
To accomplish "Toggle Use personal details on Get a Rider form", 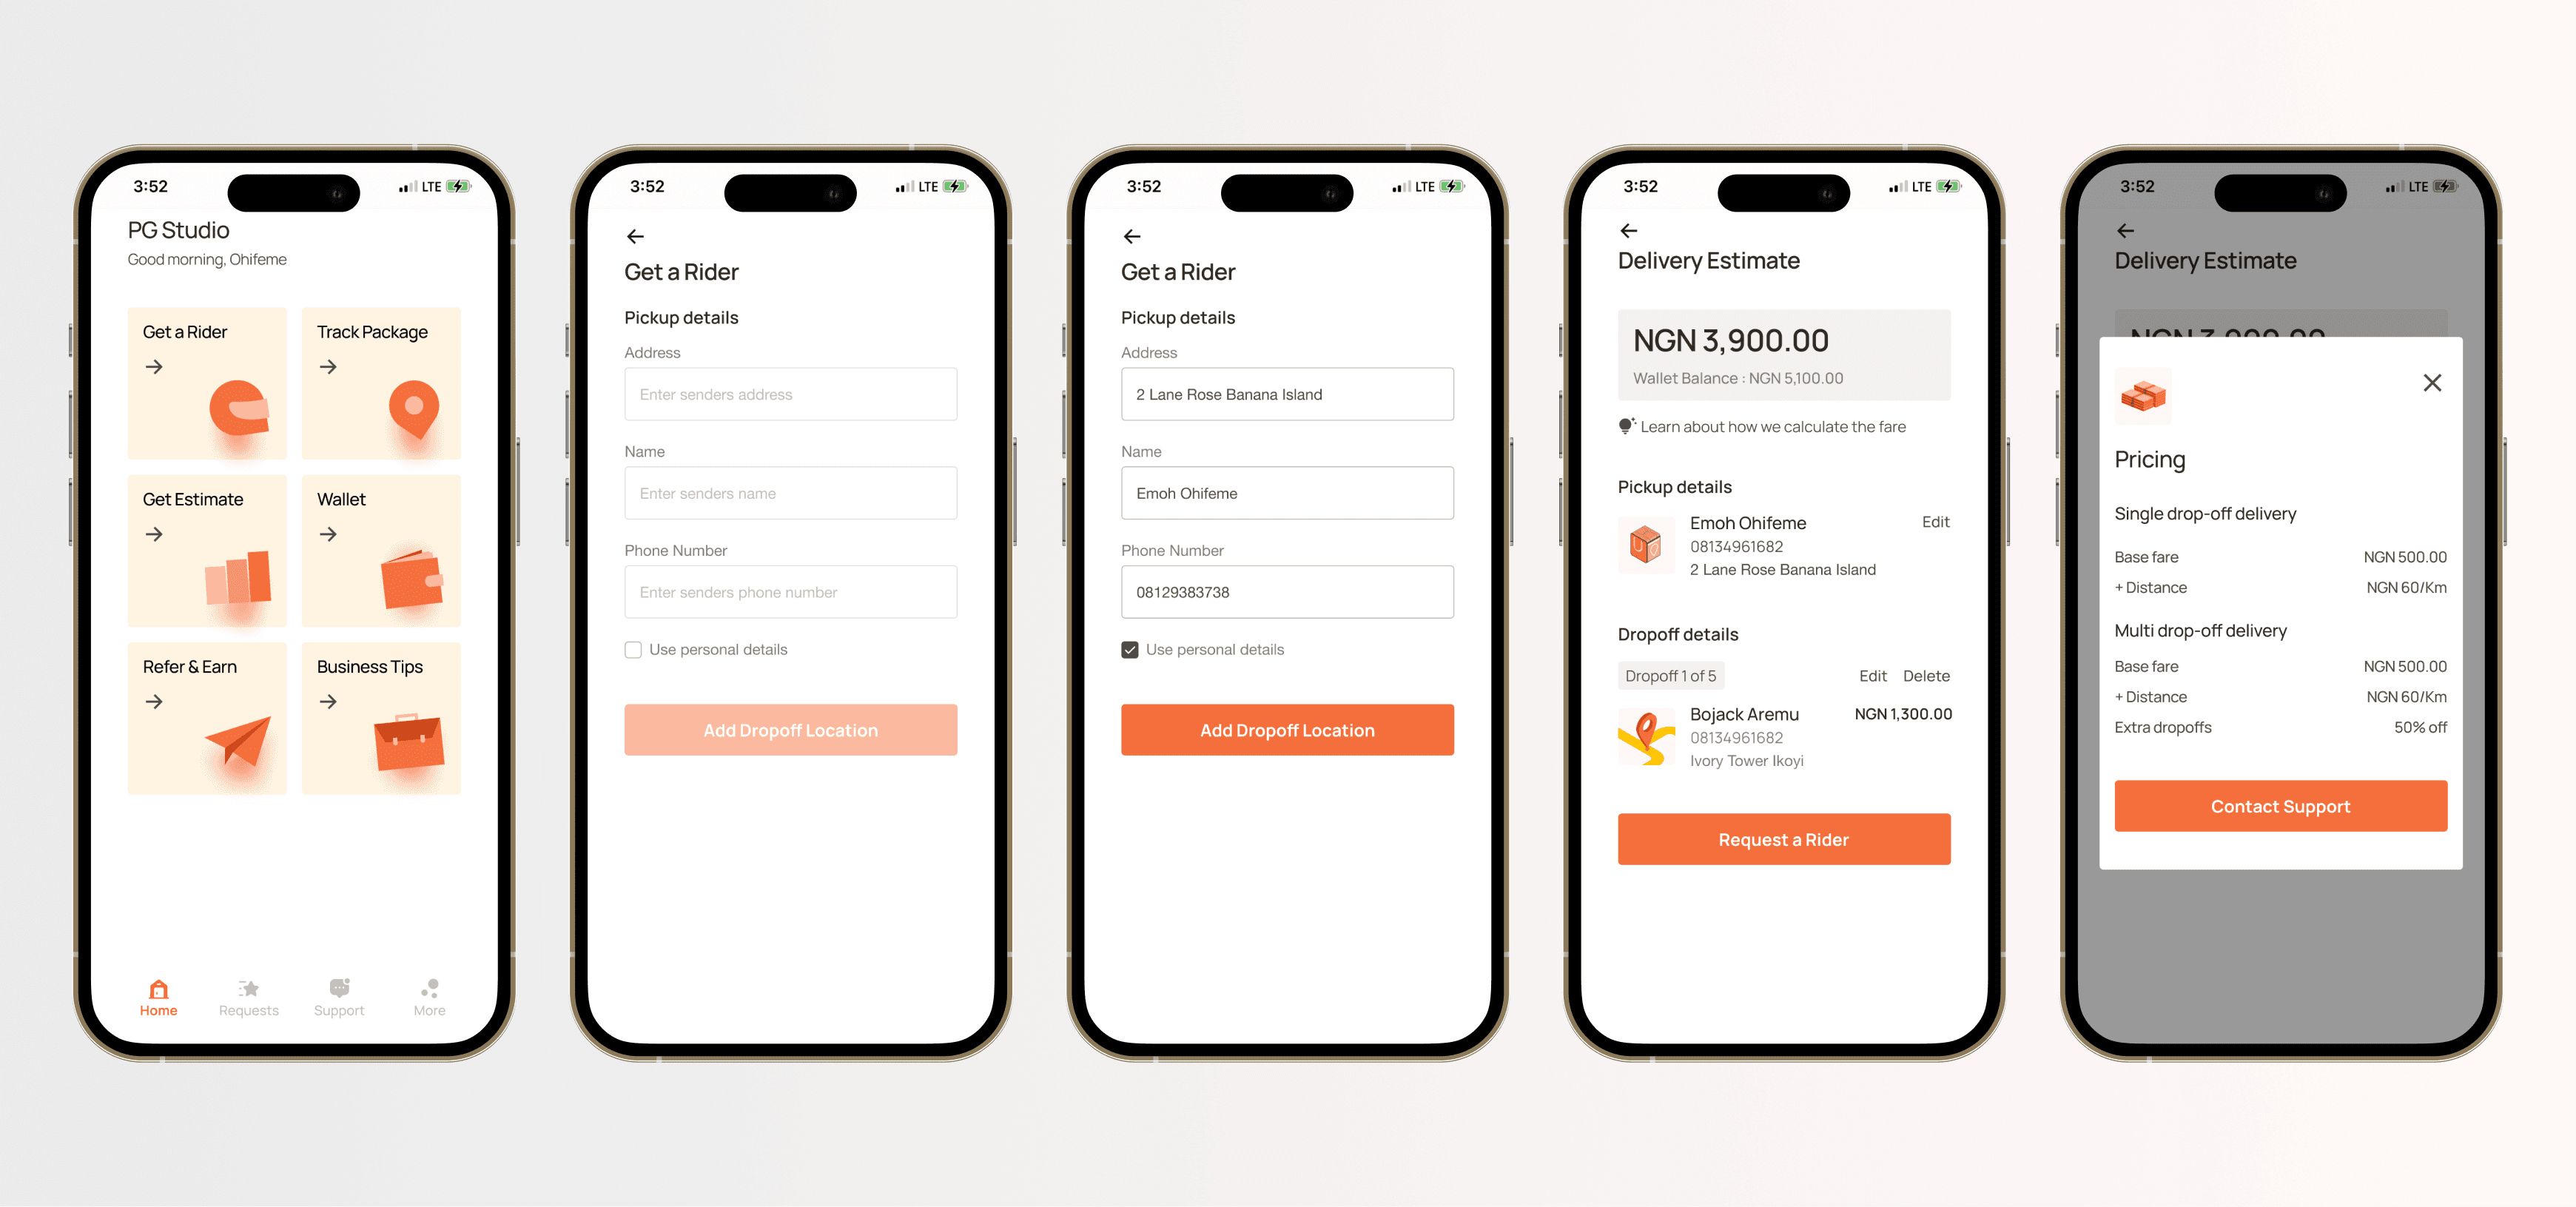I will [634, 649].
